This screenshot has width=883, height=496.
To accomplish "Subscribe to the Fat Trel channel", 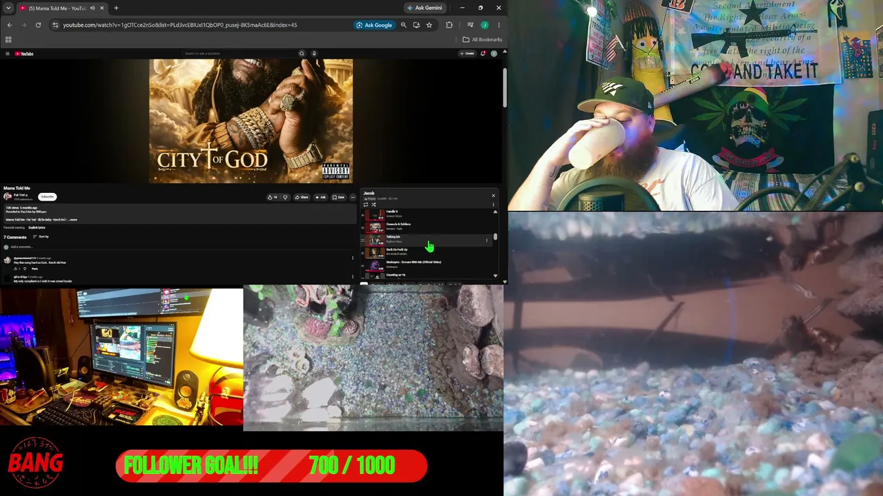I will [47, 196].
